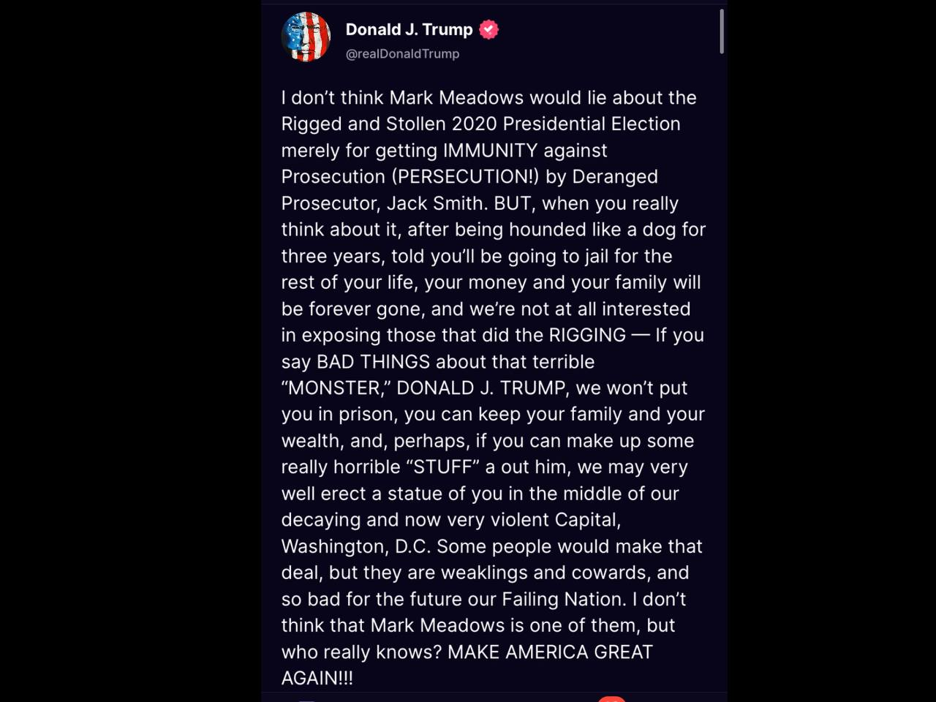Click the final word "AGAIN!!!" of the post
The image size is (936, 702).
coord(317,678)
